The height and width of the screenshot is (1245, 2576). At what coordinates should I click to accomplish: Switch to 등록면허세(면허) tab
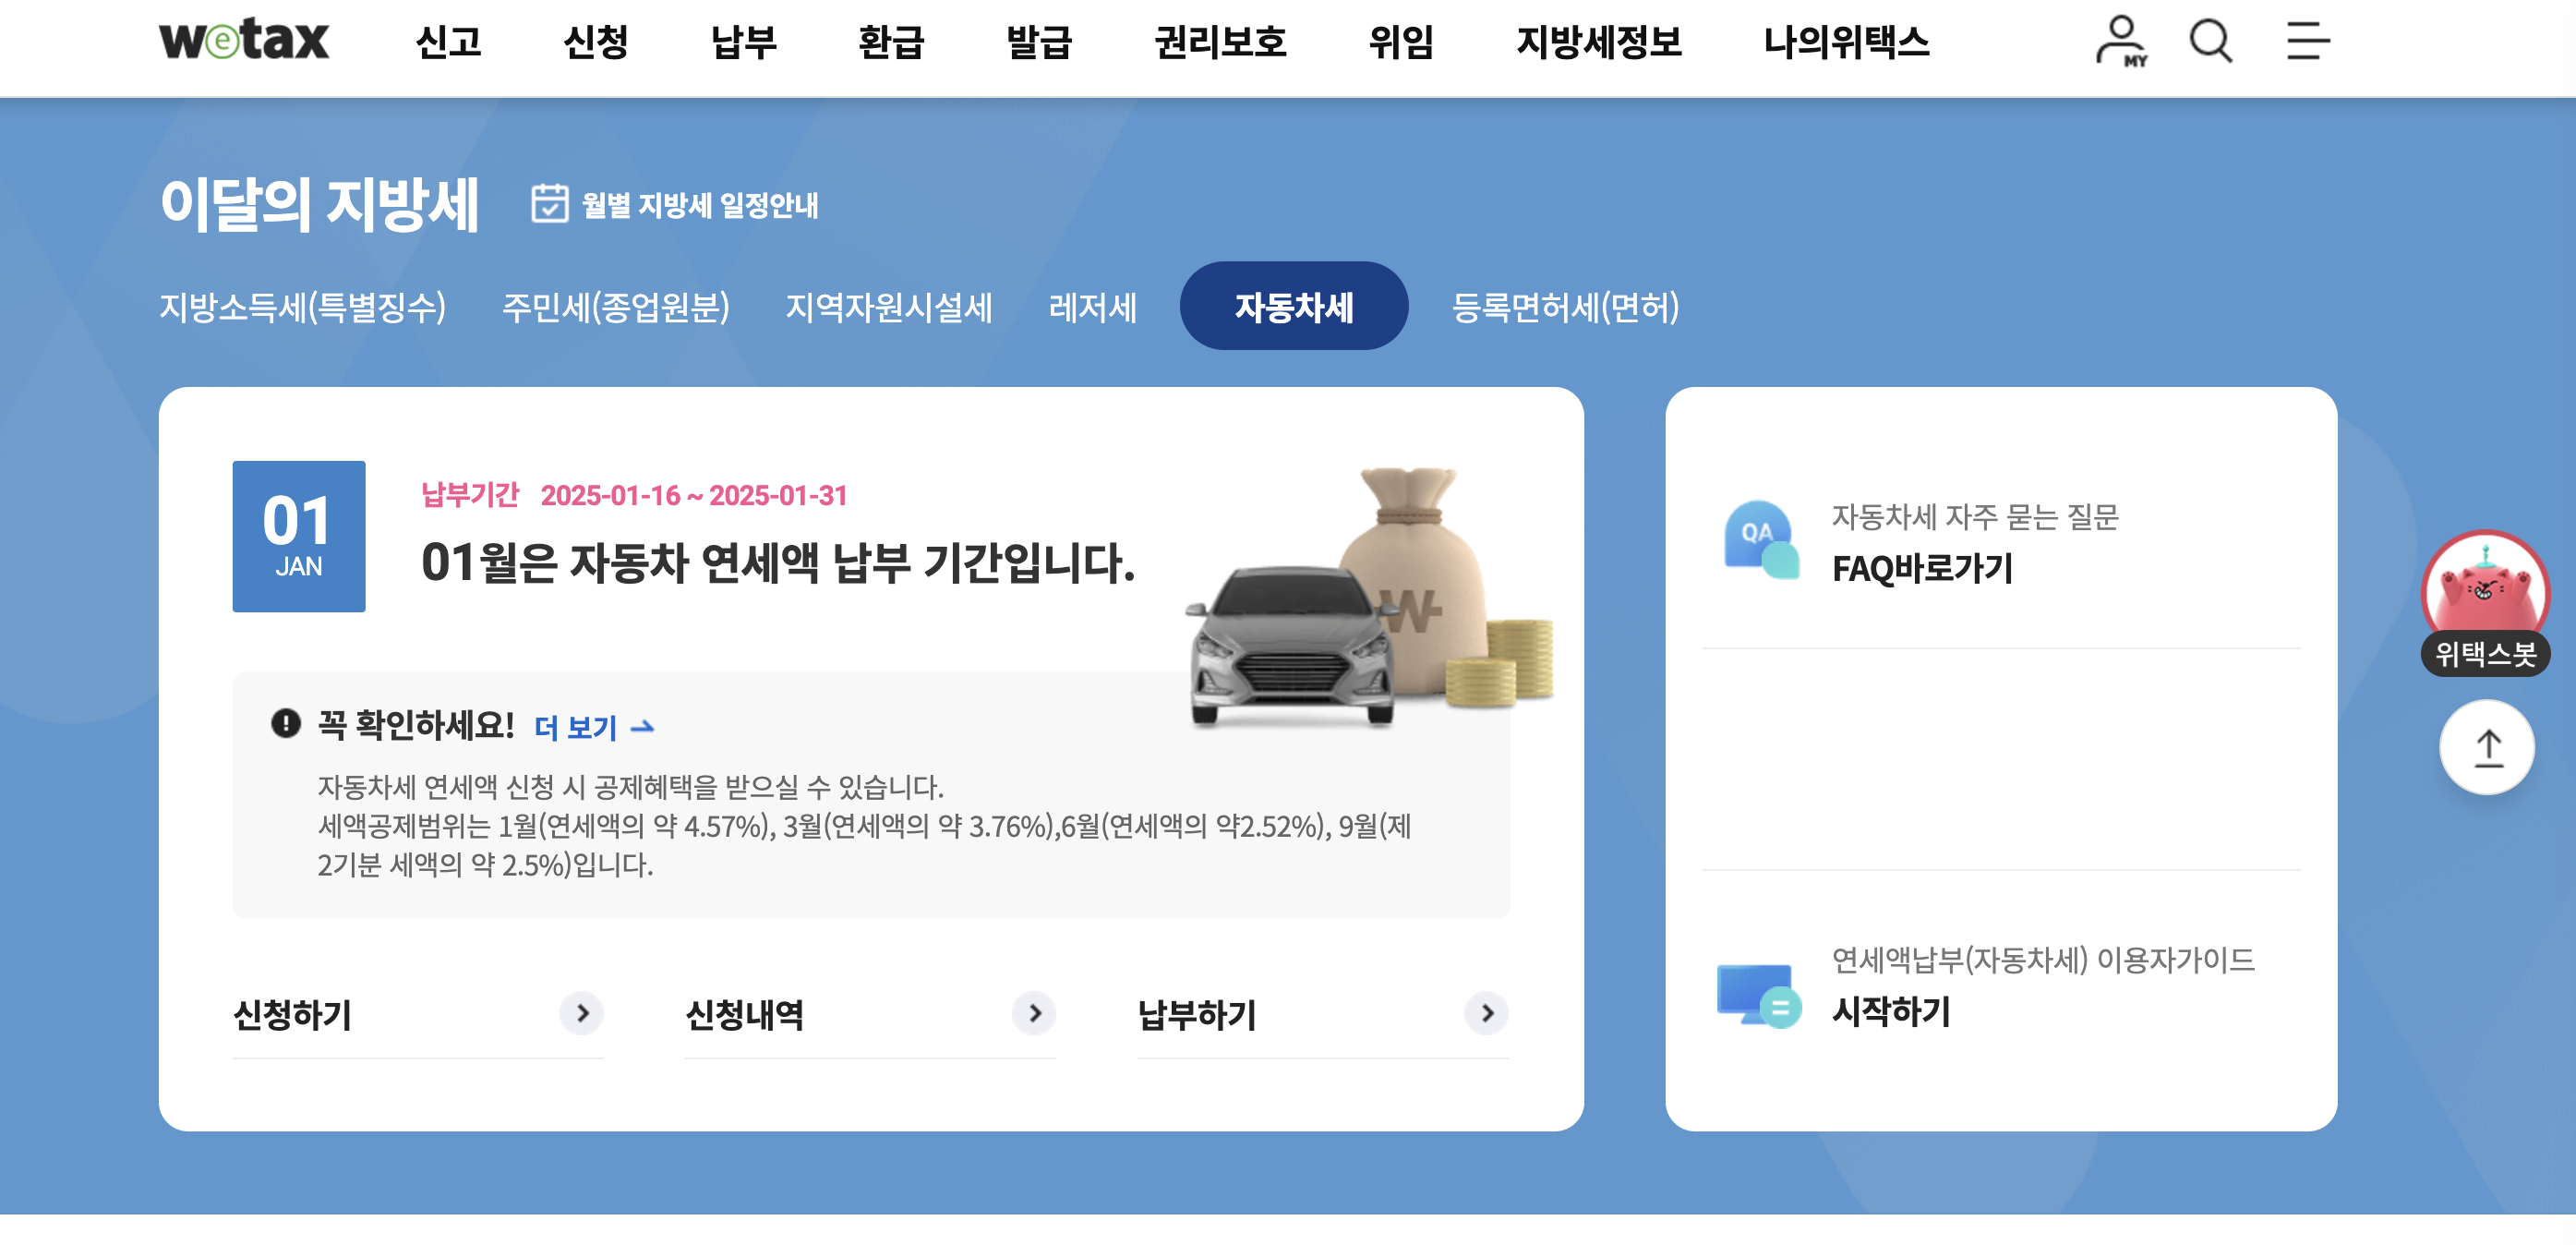1565,307
